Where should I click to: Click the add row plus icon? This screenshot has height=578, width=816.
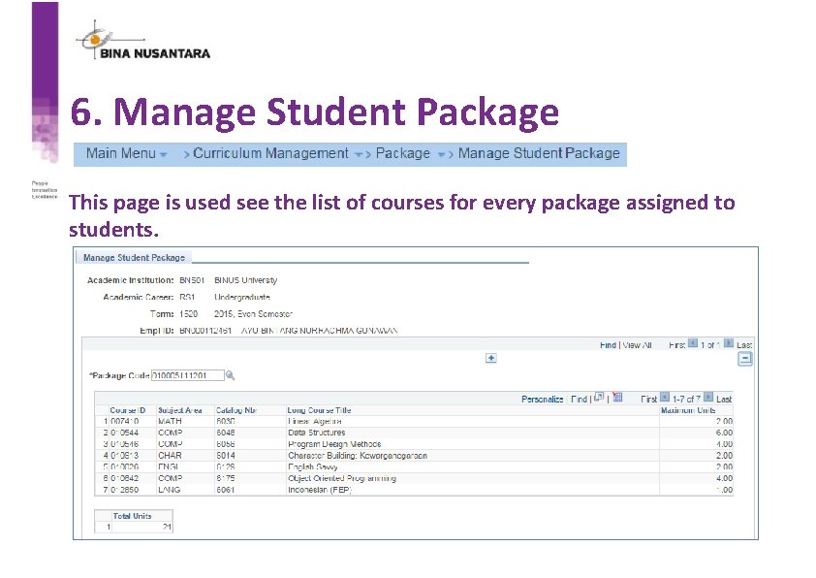pyautogui.click(x=490, y=358)
